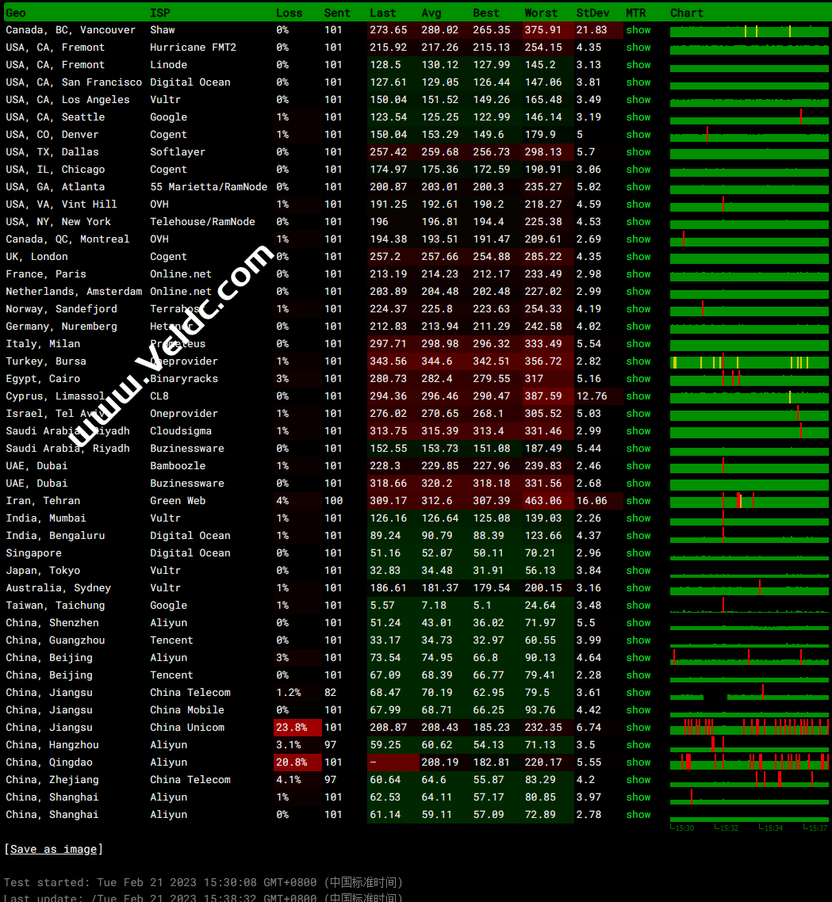Show MTR for Singapore Digital Ocean row
This screenshot has width=832, height=902.
pyautogui.click(x=638, y=553)
